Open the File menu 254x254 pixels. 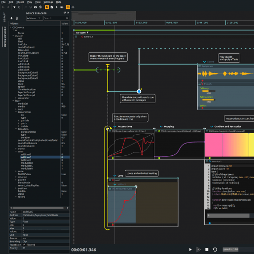(3, 2)
